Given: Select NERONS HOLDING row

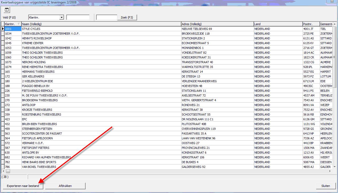Looking at the screenshot, I should tap(167, 62).
